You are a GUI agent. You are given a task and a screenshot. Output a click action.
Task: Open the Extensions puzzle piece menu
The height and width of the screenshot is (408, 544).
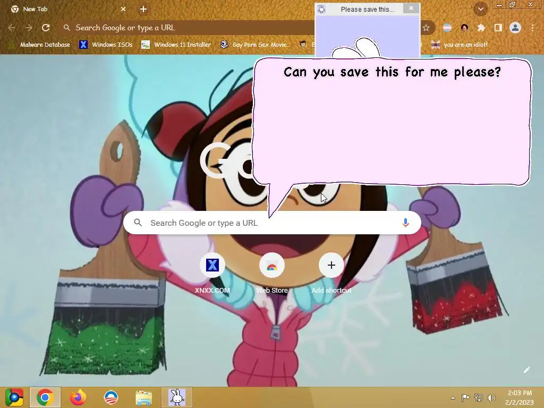click(481, 28)
